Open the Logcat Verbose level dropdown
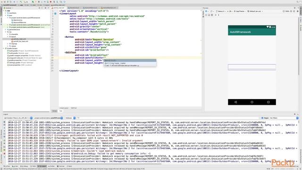Image resolution: width=302 pixels, height=170 pixels. (70, 118)
